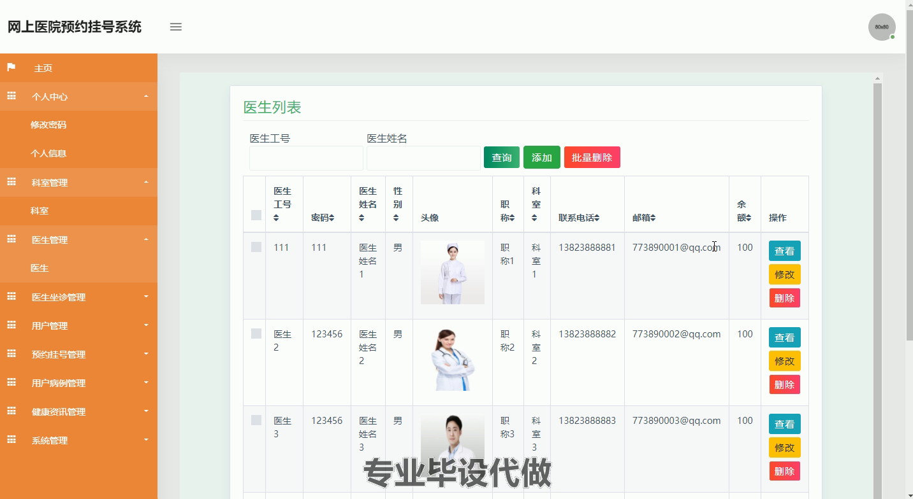Expand the 医生坐诊管理 menu arrow
Screen dimensions: 913x499
(x=146, y=297)
